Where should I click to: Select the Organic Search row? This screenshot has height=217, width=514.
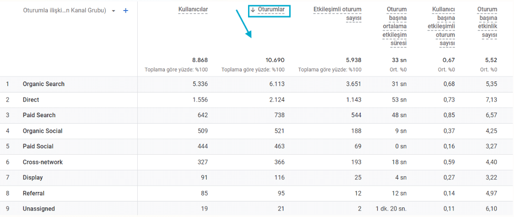pyautogui.click(x=43, y=84)
